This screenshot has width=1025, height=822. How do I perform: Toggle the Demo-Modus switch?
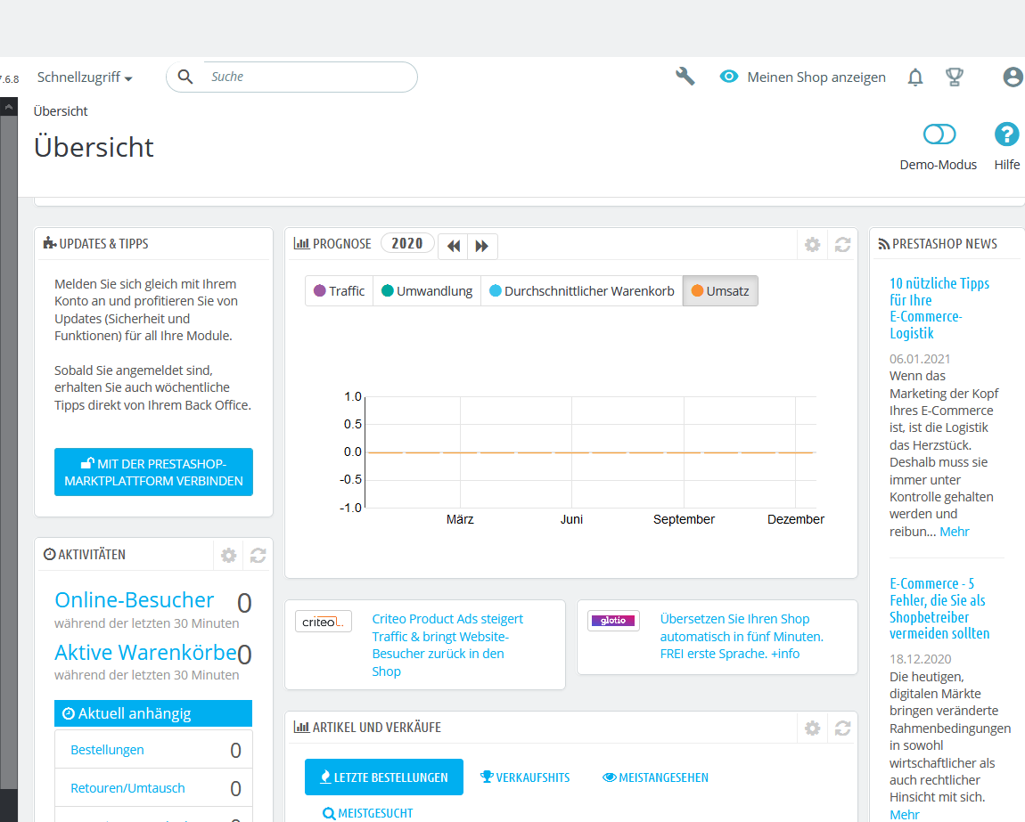(939, 134)
